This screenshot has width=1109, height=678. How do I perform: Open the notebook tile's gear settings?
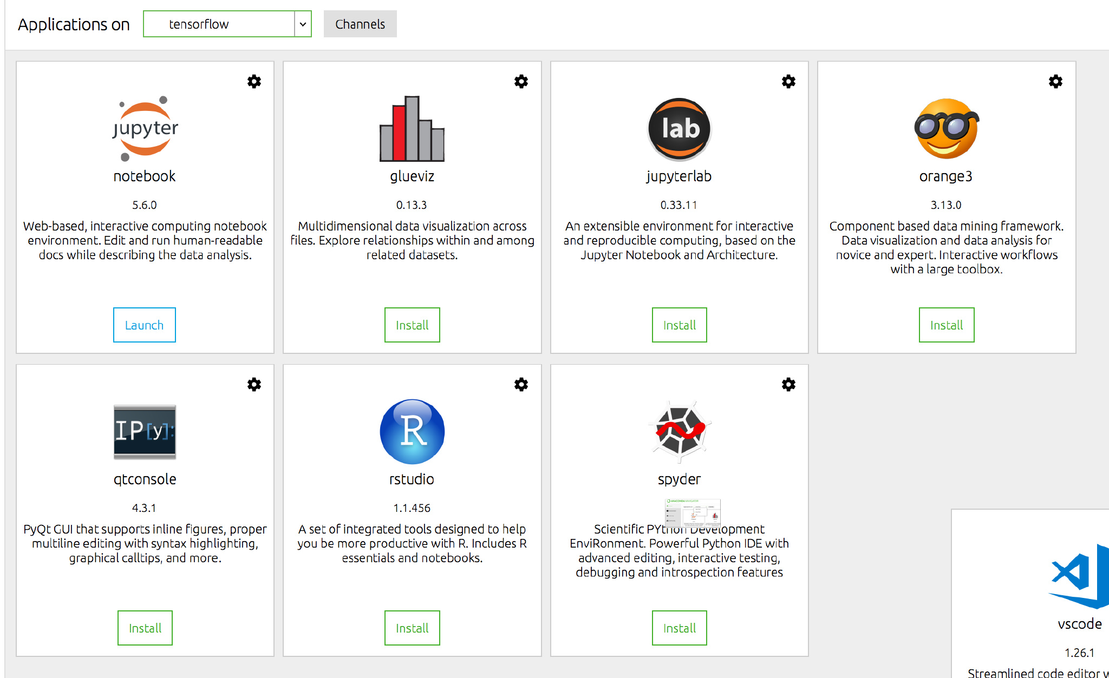point(254,82)
